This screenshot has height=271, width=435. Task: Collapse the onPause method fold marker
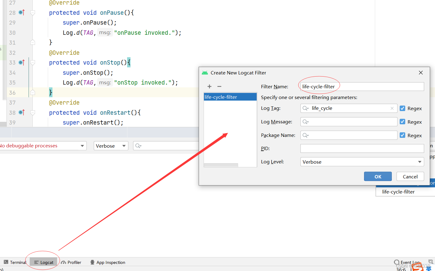[33, 13]
